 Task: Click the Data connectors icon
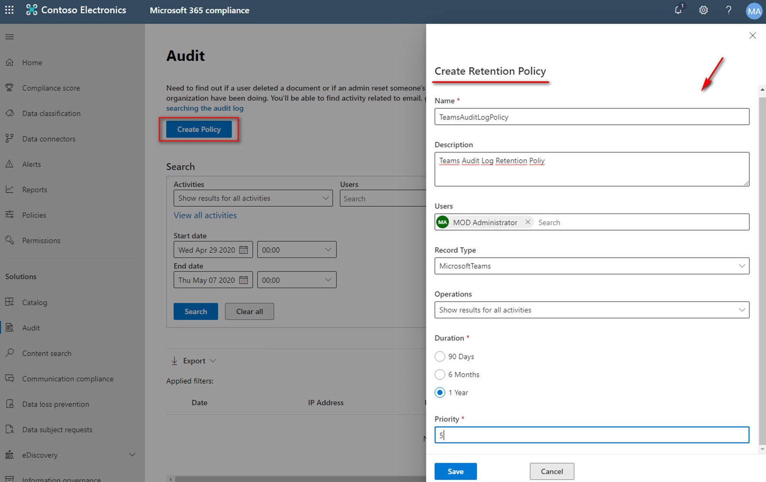[10, 139]
